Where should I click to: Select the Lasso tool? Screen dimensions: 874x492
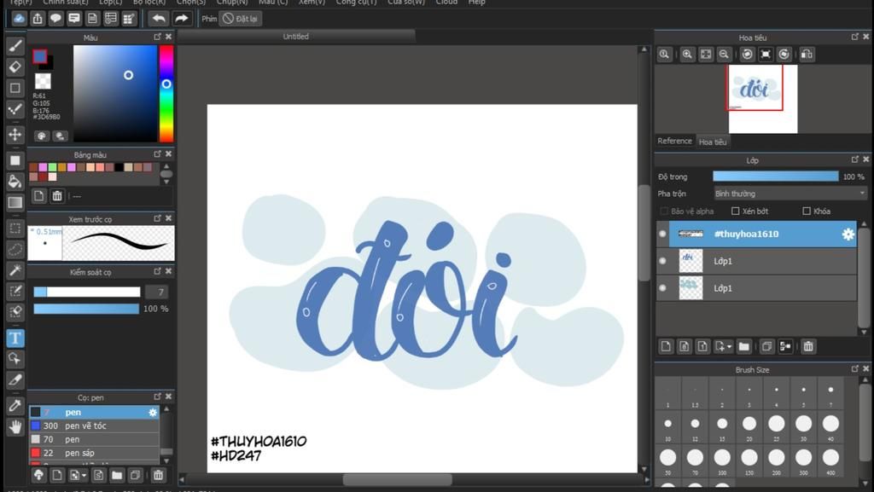tap(15, 249)
